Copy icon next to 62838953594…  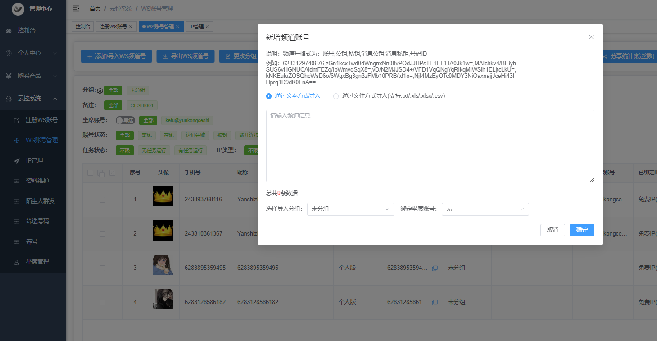click(x=435, y=268)
